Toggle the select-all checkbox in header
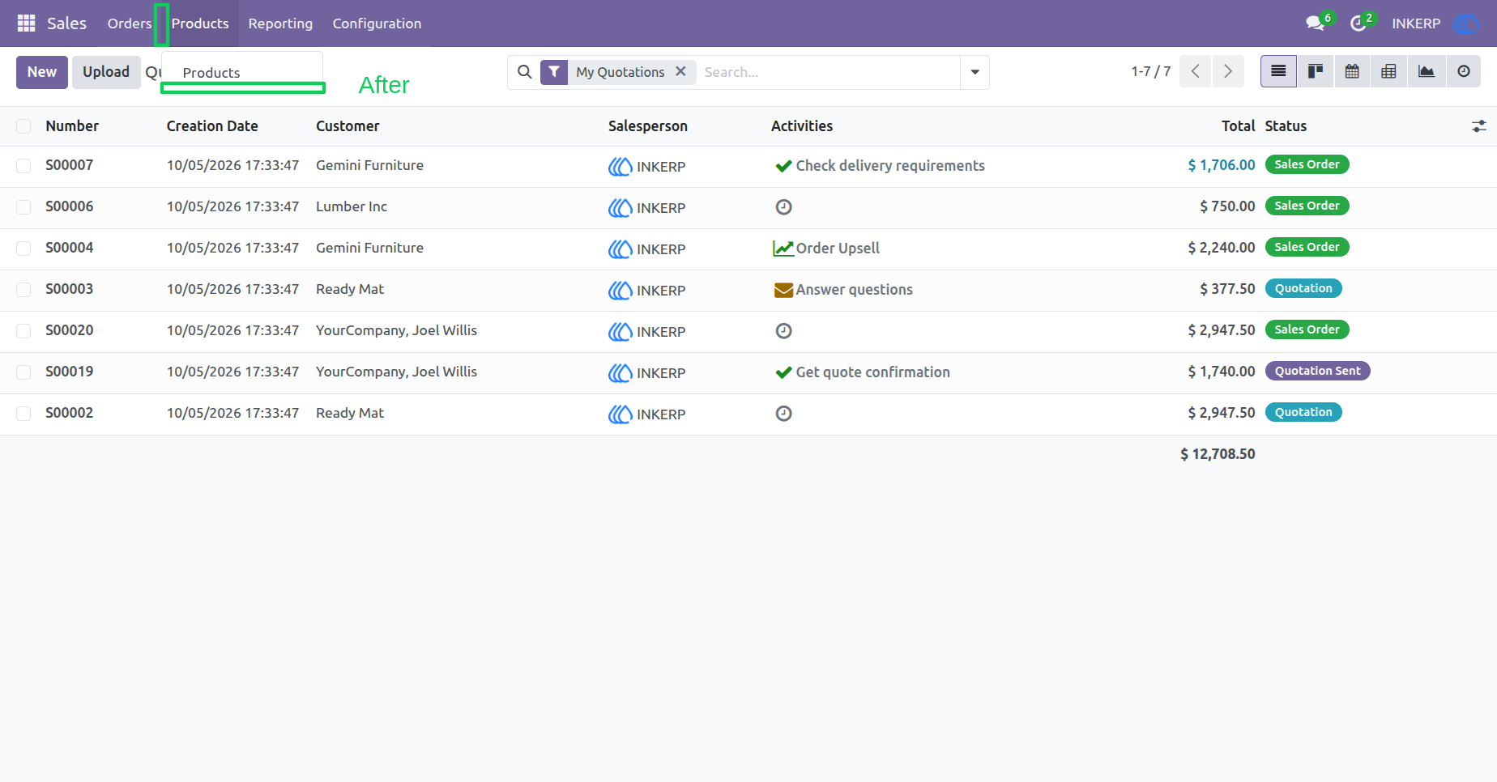1497x782 pixels. pyautogui.click(x=23, y=126)
